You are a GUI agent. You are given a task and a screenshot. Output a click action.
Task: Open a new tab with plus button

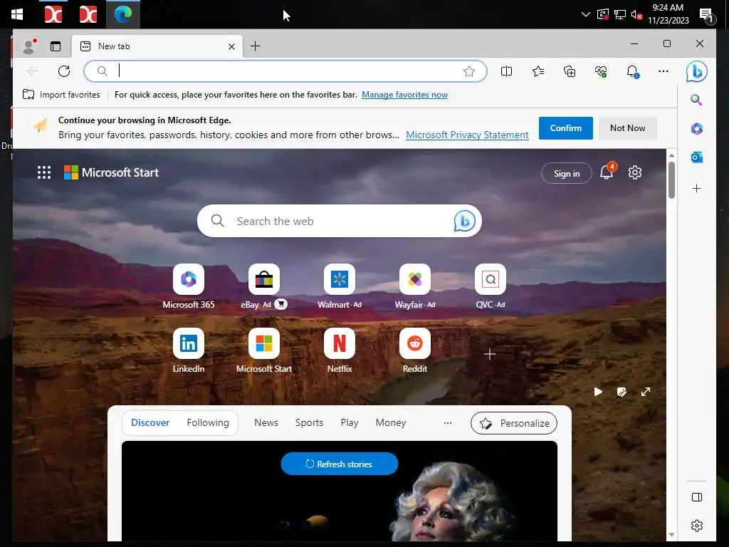(256, 46)
